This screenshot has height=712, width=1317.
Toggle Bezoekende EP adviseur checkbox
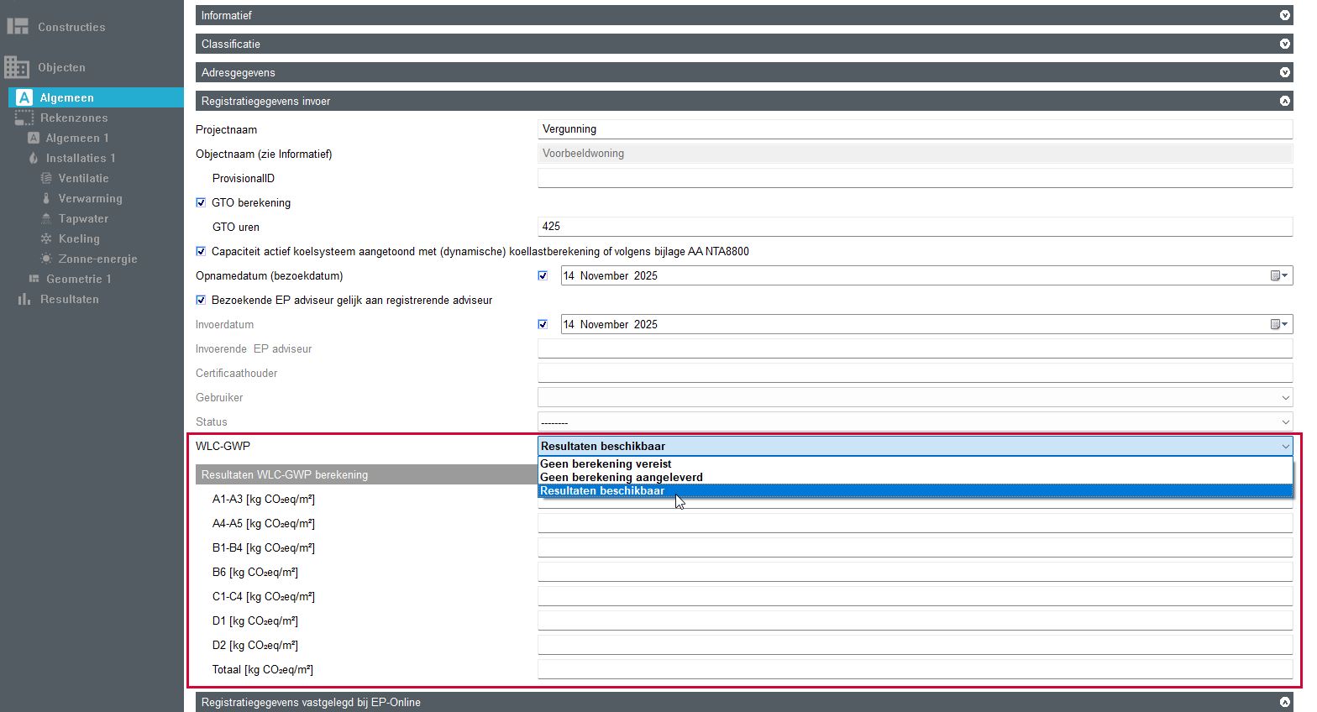[x=201, y=300]
